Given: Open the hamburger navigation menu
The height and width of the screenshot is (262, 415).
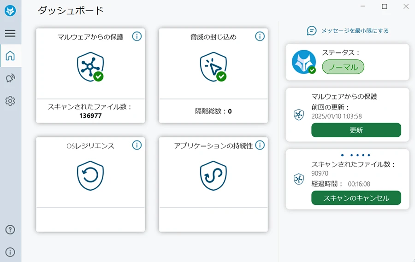Looking at the screenshot, I should point(10,33).
